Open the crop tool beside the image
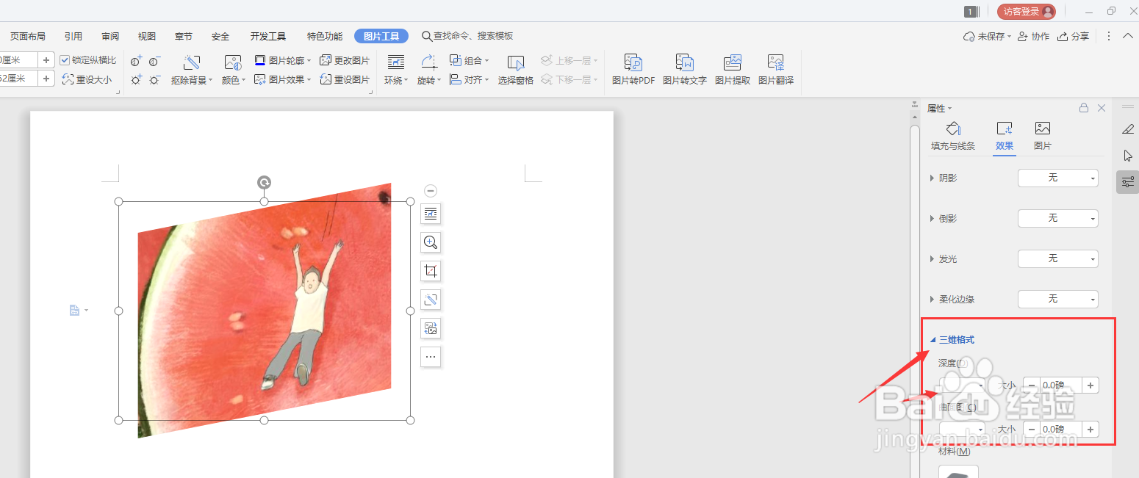The width and height of the screenshot is (1139, 478). [x=430, y=271]
